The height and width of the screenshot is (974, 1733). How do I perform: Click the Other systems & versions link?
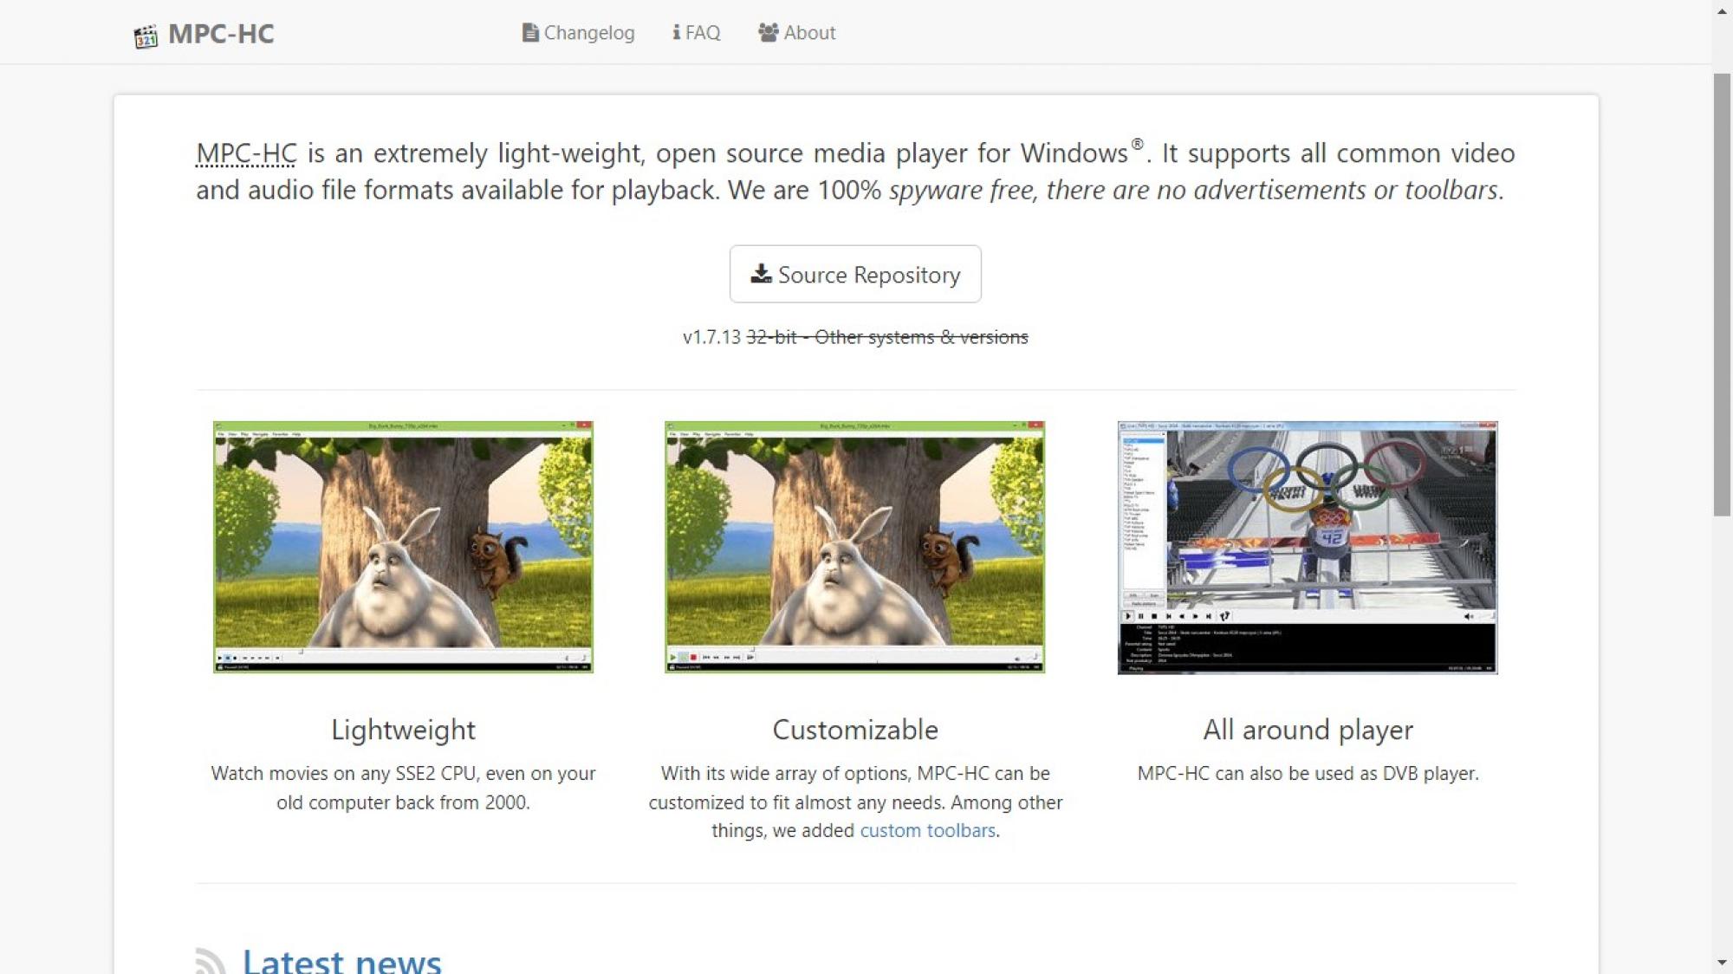tap(921, 337)
